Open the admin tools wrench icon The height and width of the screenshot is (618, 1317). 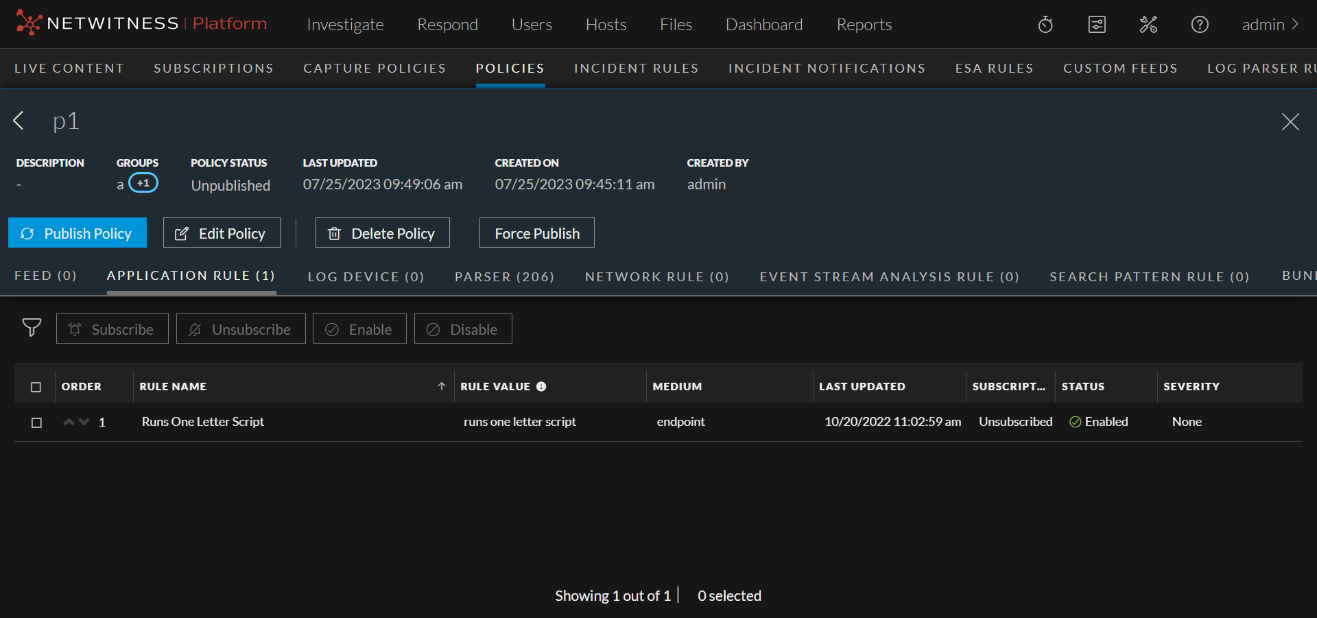tap(1148, 25)
